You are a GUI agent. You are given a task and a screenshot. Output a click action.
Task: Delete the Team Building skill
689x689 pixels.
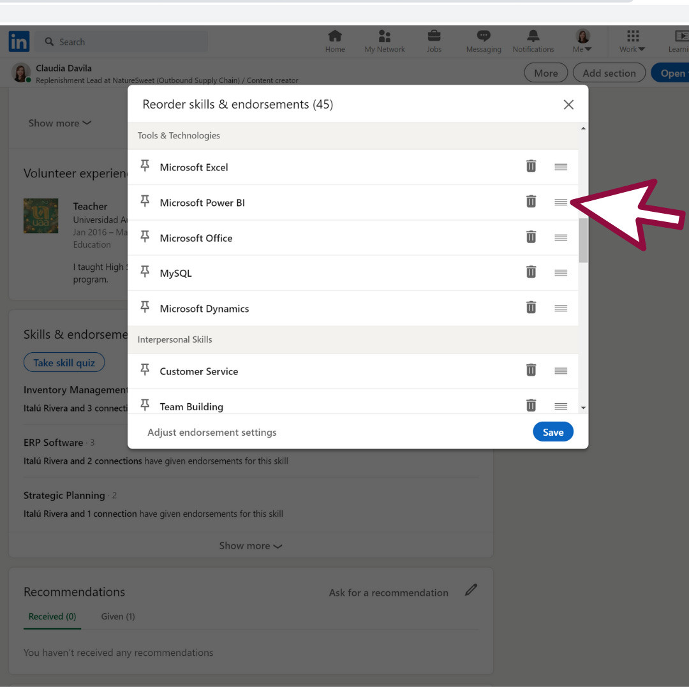click(x=531, y=405)
